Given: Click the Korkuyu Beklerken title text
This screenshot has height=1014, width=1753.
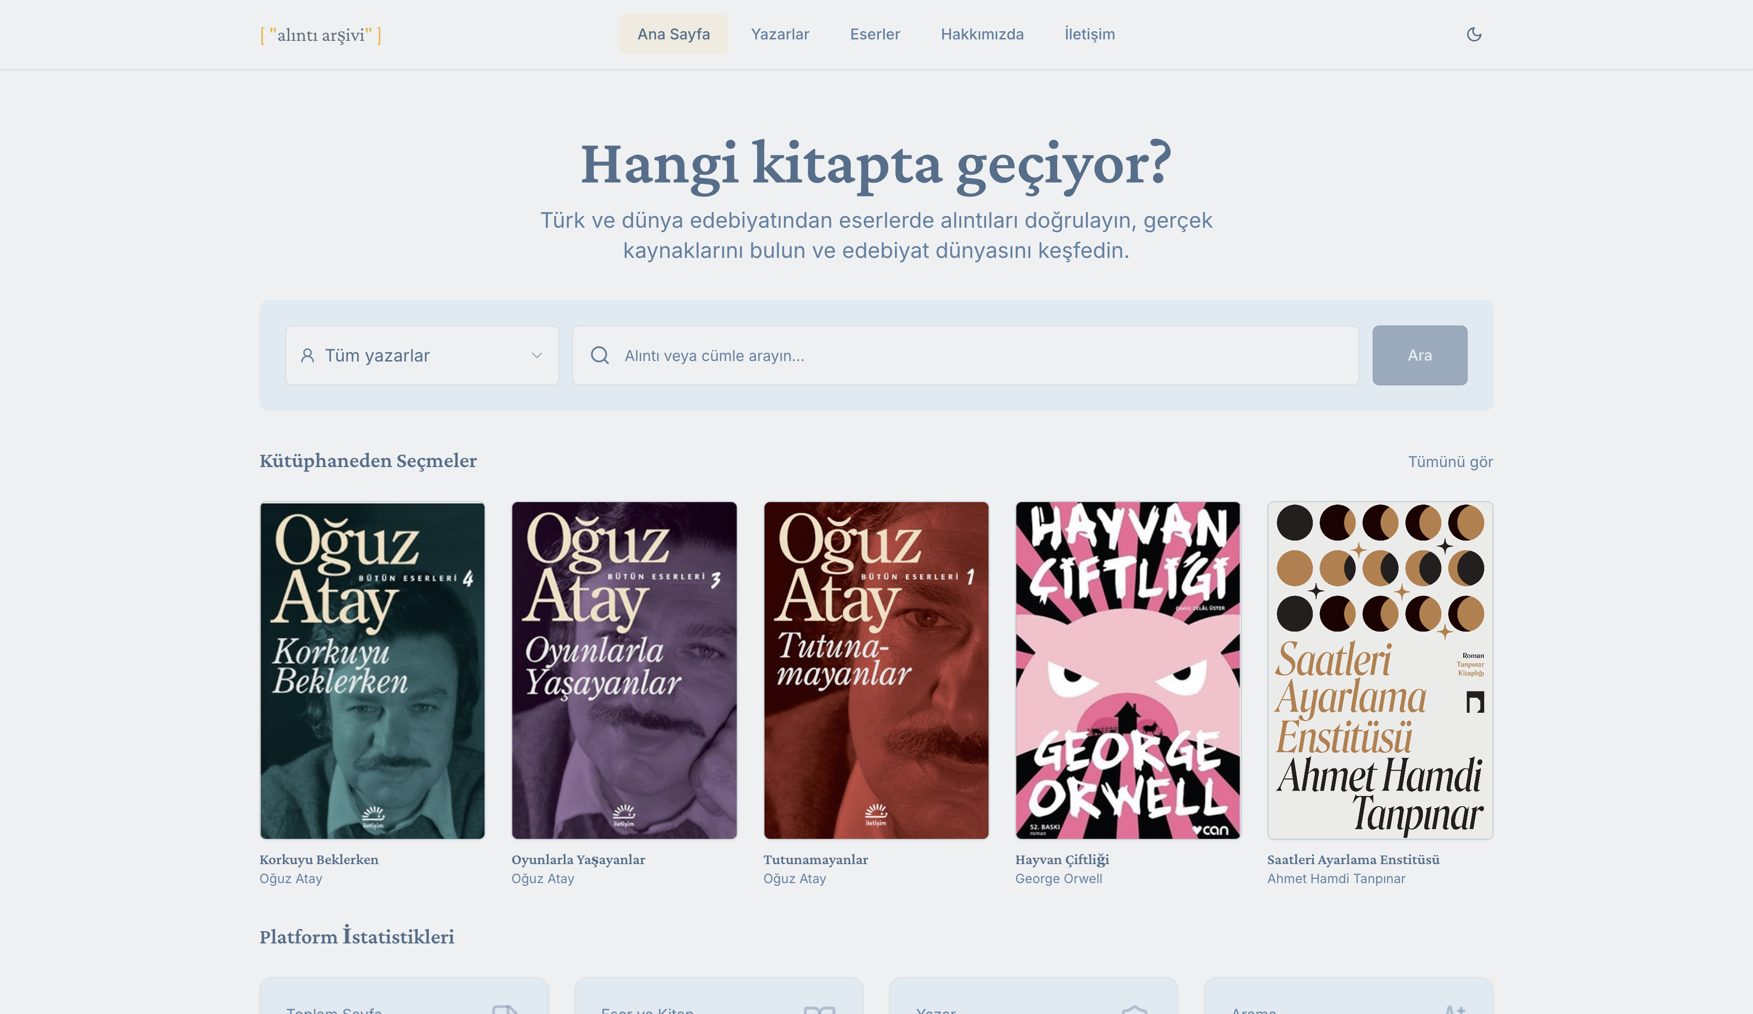Looking at the screenshot, I should click(x=318, y=859).
